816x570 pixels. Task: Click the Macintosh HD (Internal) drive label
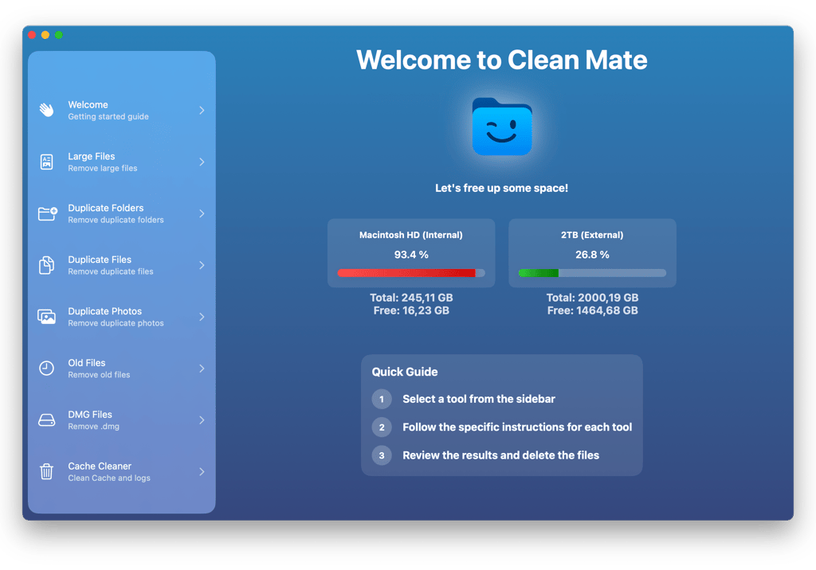[x=411, y=235]
